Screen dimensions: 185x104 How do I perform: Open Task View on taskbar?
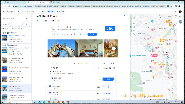click(x=35, y=102)
